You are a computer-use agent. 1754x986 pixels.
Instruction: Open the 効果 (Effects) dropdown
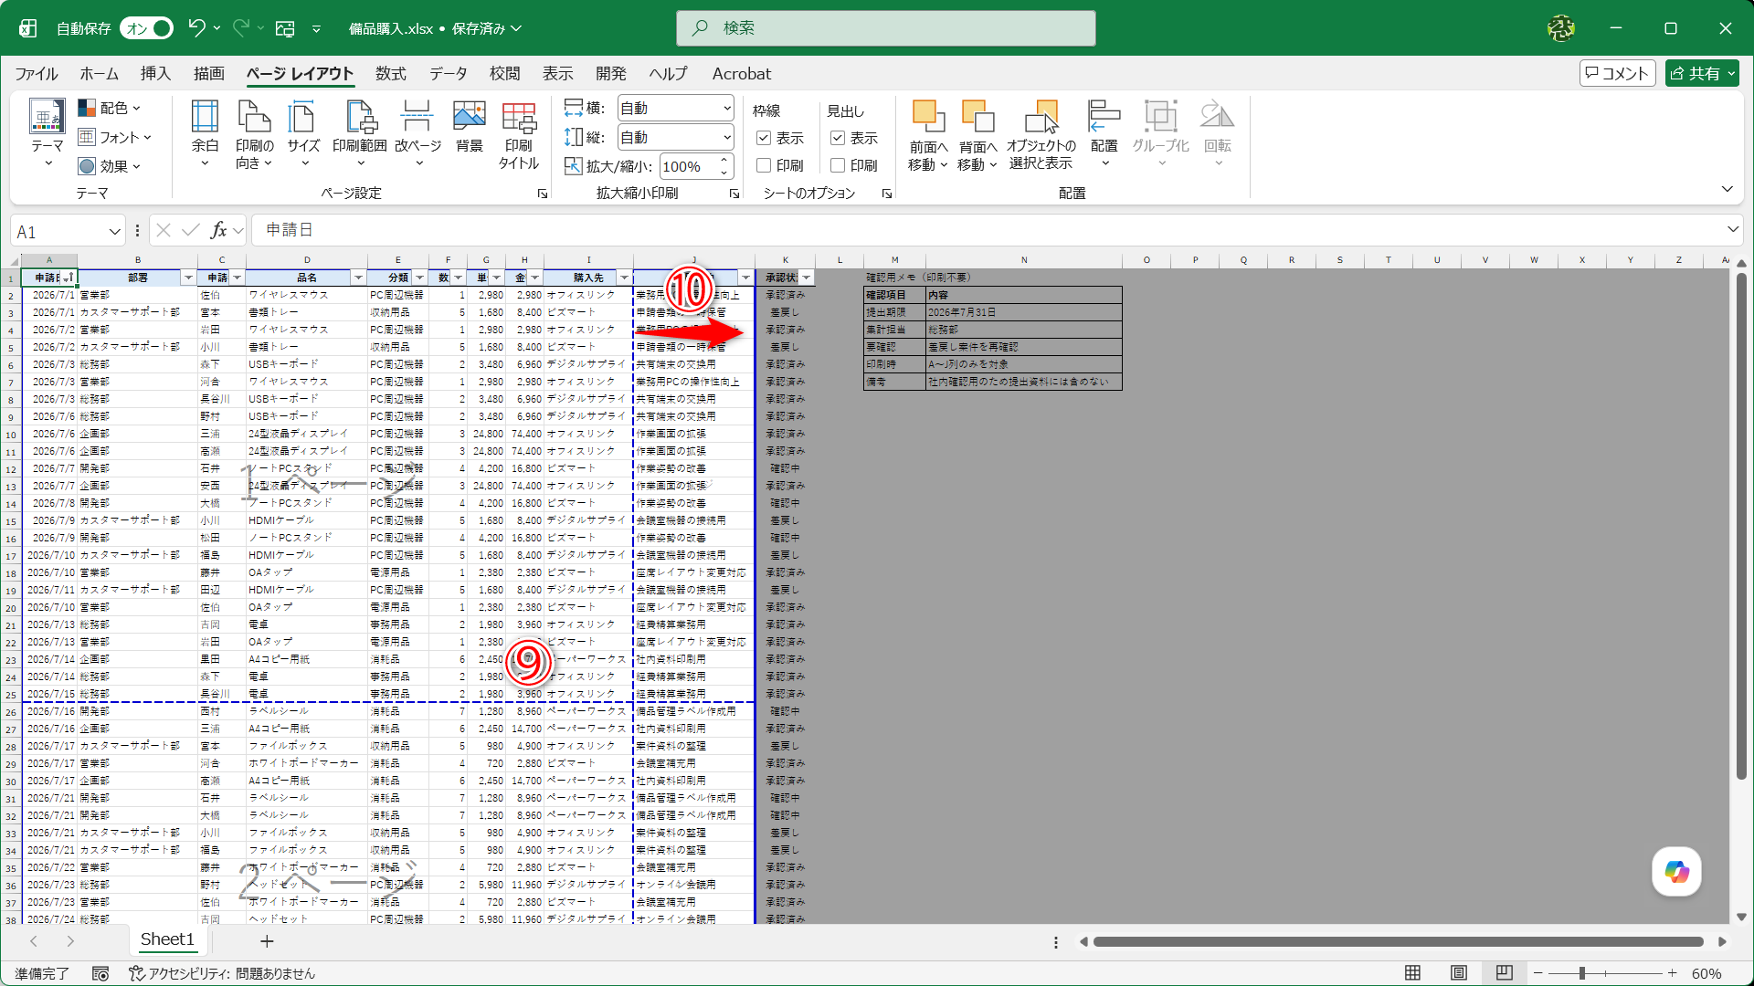[110, 166]
